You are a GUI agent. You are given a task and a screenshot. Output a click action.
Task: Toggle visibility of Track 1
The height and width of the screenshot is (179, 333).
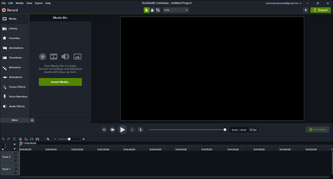[x=16, y=166]
